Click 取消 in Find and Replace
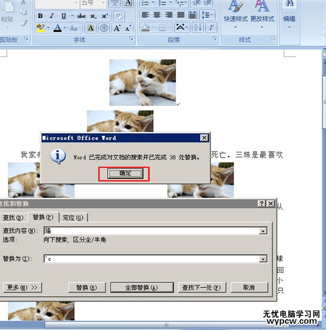Screen dimensions: 326x330 249,287
